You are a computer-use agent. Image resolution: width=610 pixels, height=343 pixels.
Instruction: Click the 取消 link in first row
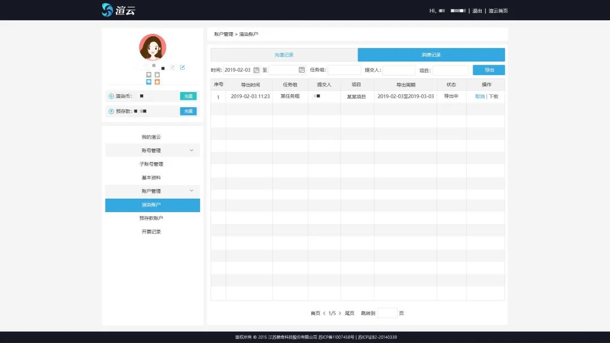click(x=480, y=96)
